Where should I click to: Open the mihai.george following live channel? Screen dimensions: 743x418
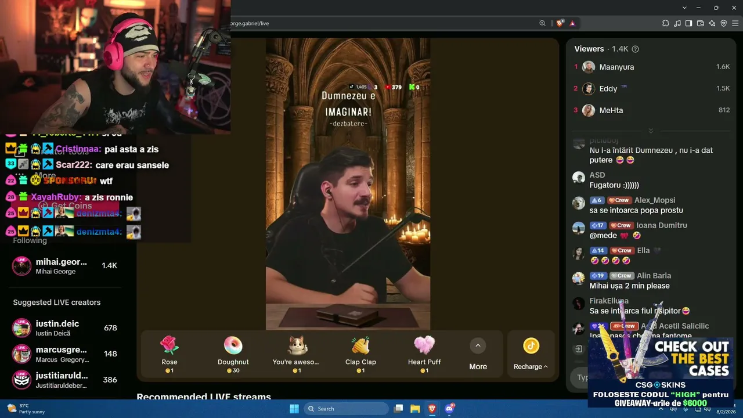[65, 266]
